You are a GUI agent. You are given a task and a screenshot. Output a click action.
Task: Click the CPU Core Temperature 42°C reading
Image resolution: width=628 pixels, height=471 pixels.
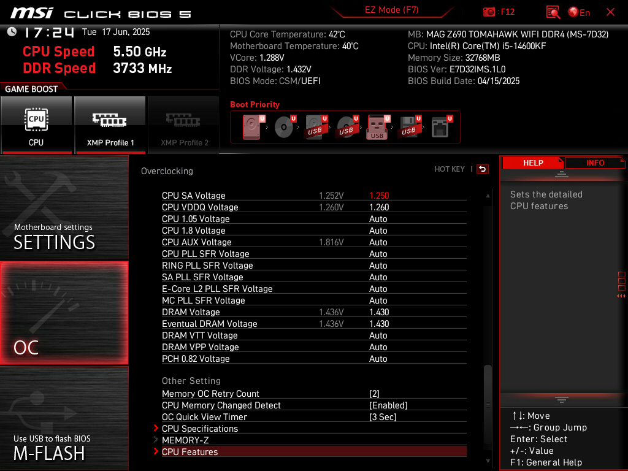[x=288, y=34]
